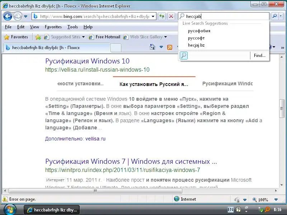
Task: Click the vertical scrollbar thumb
Action: tap(282, 109)
